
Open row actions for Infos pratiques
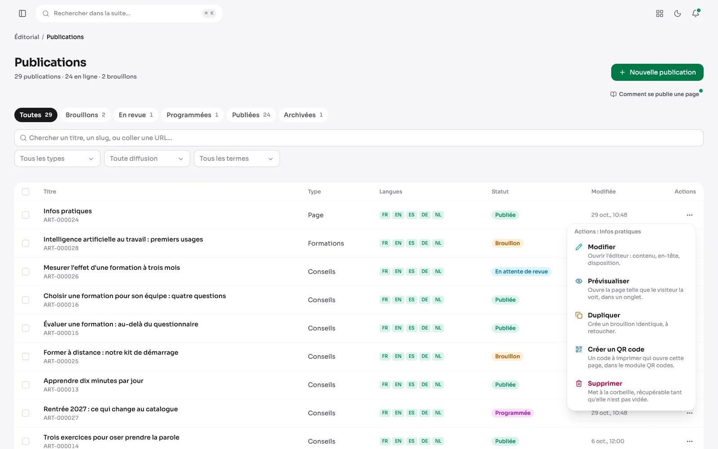coord(690,215)
